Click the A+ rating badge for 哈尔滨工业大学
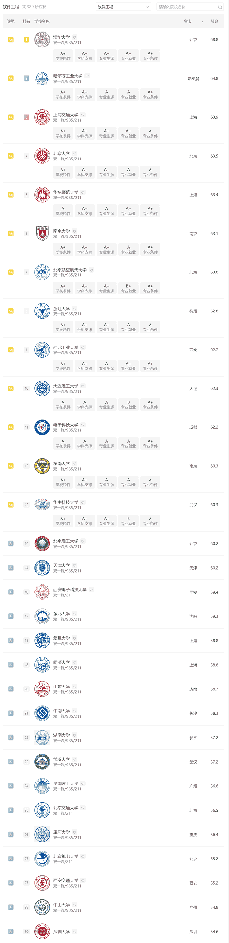 tap(10, 78)
